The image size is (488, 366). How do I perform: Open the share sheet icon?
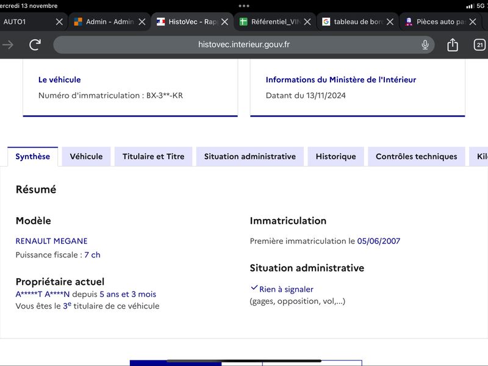(x=453, y=45)
